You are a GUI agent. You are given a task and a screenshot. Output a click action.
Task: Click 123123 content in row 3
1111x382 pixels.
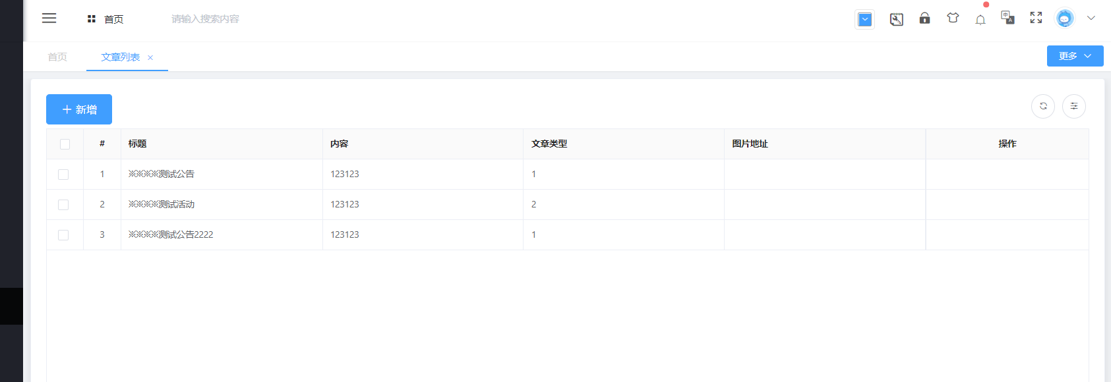tap(345, 234)
